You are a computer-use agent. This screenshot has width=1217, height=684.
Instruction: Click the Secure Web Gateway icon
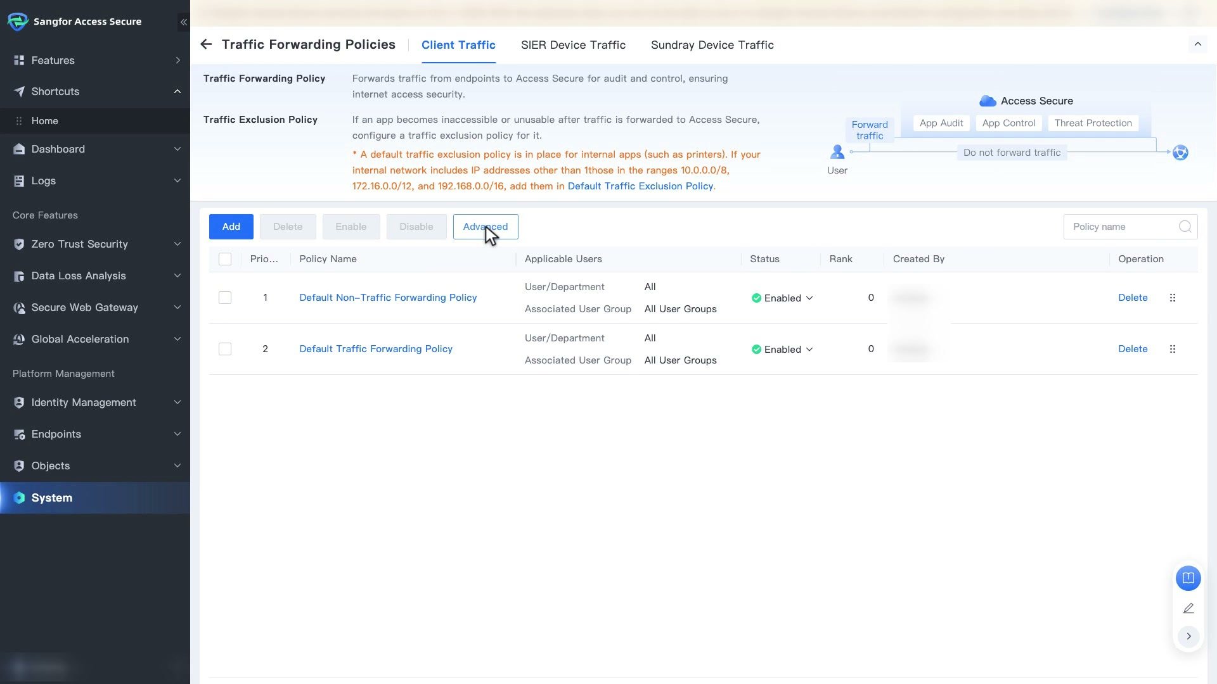[19, 307]
